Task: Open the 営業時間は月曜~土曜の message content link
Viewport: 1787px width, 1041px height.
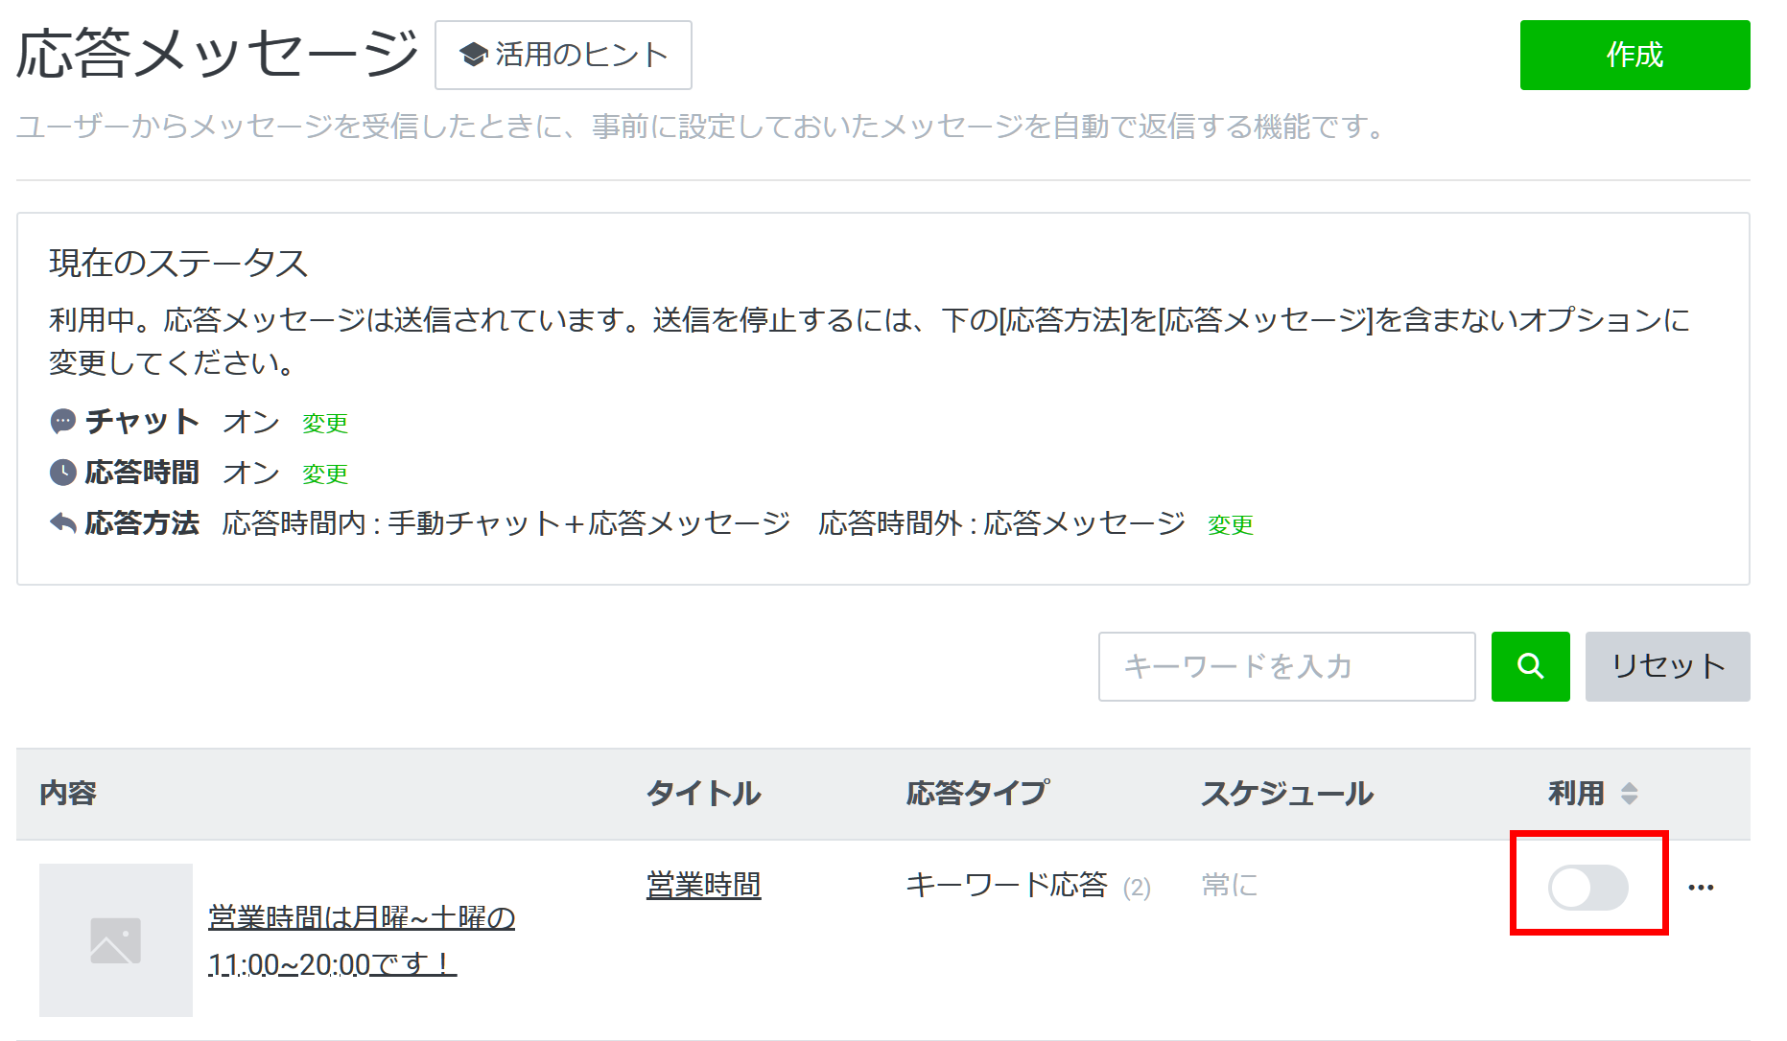Action: 362,918
